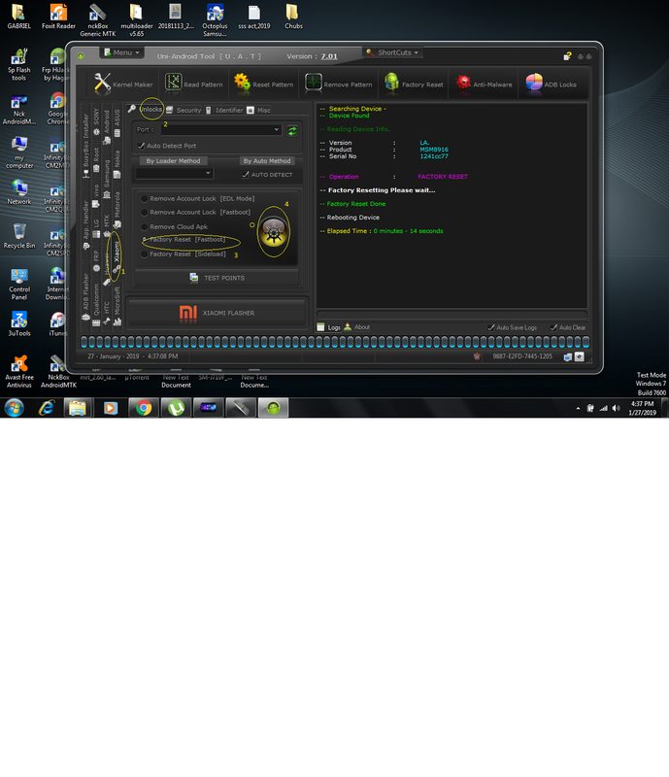This screenshot has width=669, height=777.
Task: Open the Sp Flash tools desktop icon
Action: coord(18,65)
